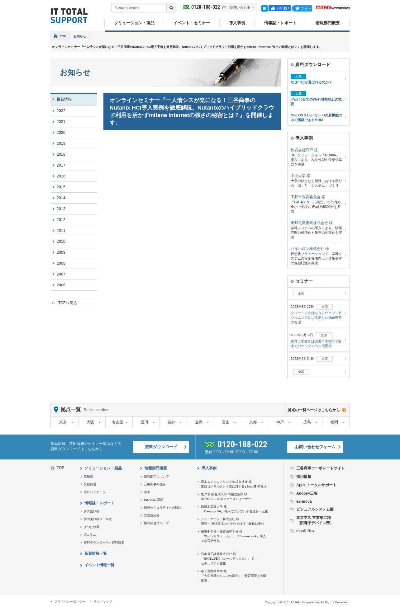
Task: Open 三谷商事コーポレートサイト link
Action: pyautogui.click(x=320, y=468)
